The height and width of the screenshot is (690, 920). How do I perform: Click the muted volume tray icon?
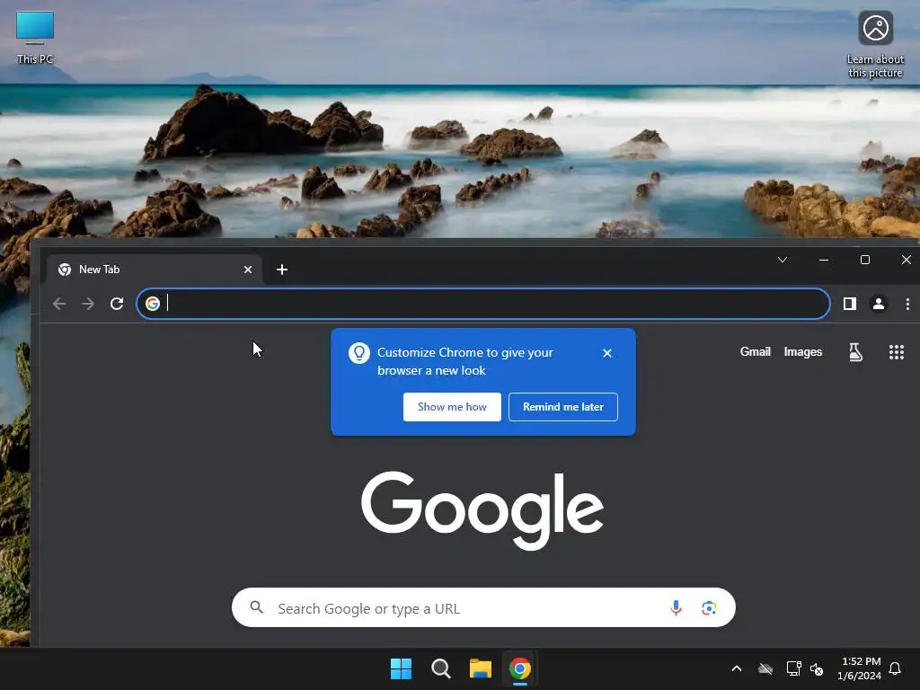817,668
